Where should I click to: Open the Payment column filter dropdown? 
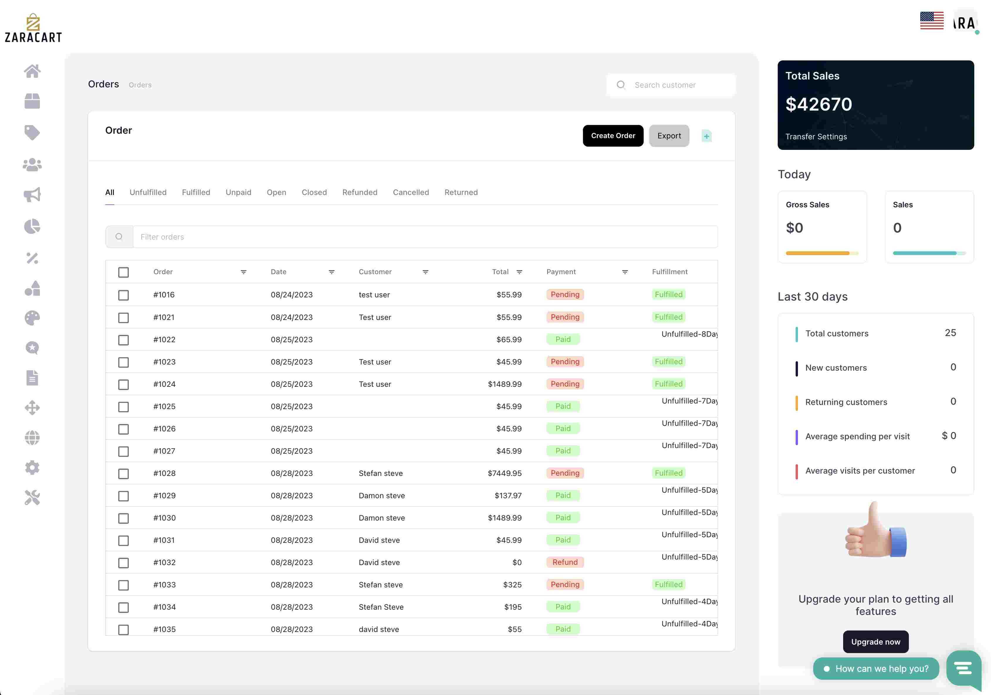pyautogui.click(x=625, y=272)
